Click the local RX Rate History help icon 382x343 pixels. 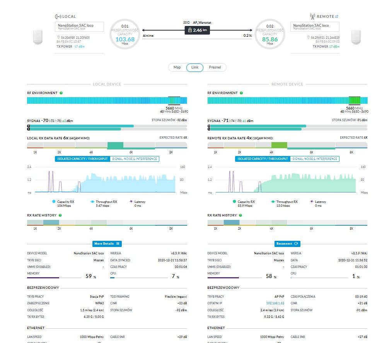[60, 215]
